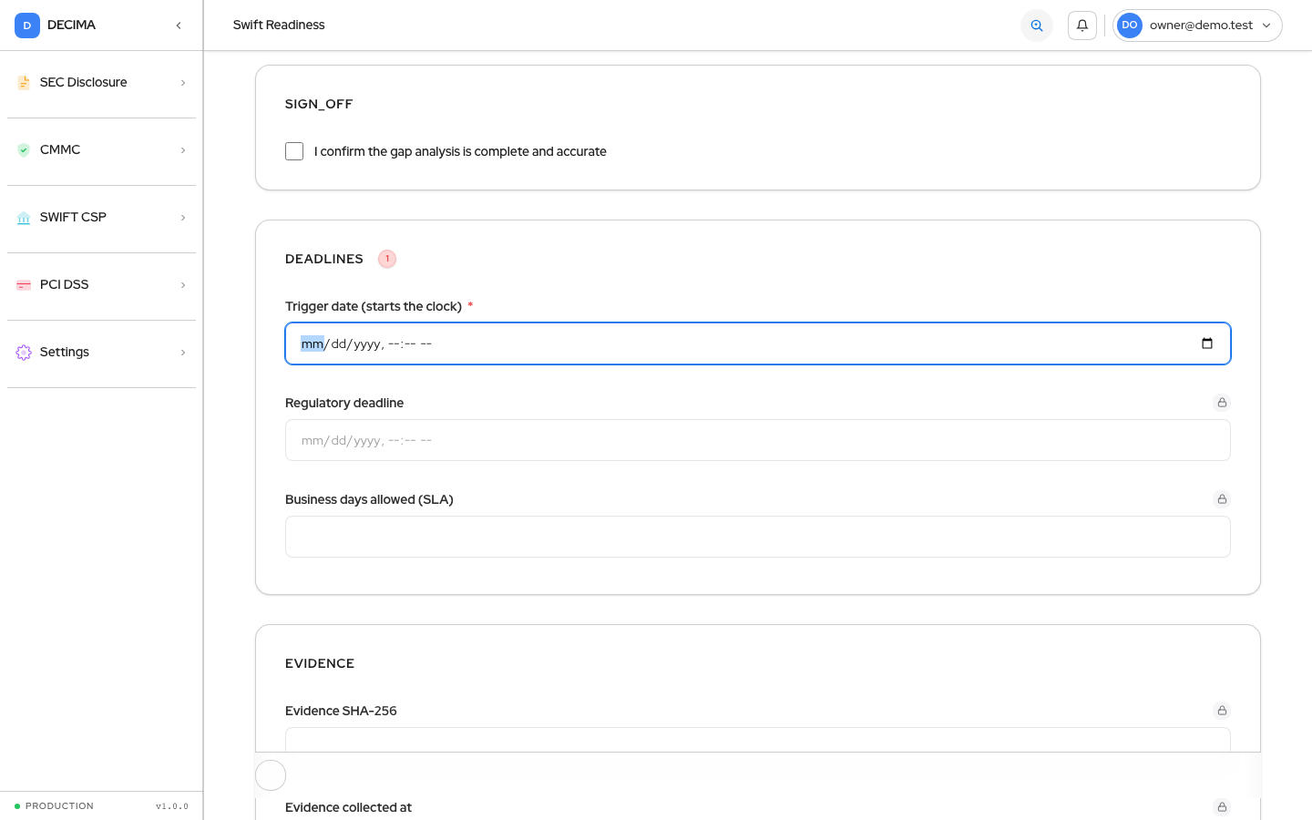Image resolution: width=1312 pixels, height=820 pixels.
Task: Click the PCI DSS card icon
Action: click(x=24, y=285)
